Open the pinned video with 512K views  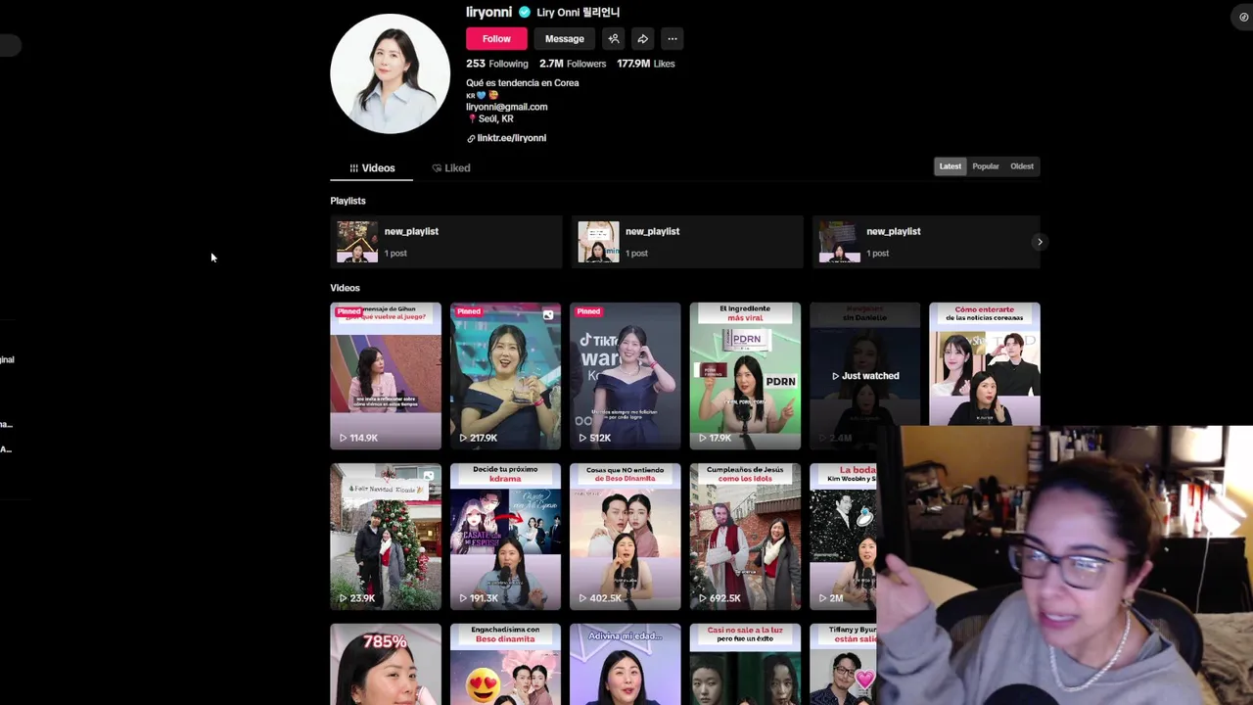point(625,376)
